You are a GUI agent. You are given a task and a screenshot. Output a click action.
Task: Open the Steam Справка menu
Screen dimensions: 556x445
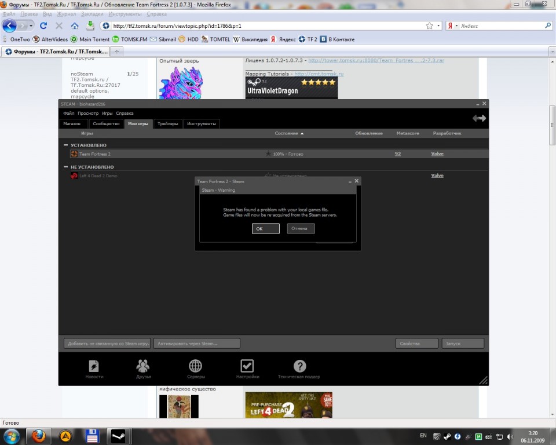pos(125,113)
